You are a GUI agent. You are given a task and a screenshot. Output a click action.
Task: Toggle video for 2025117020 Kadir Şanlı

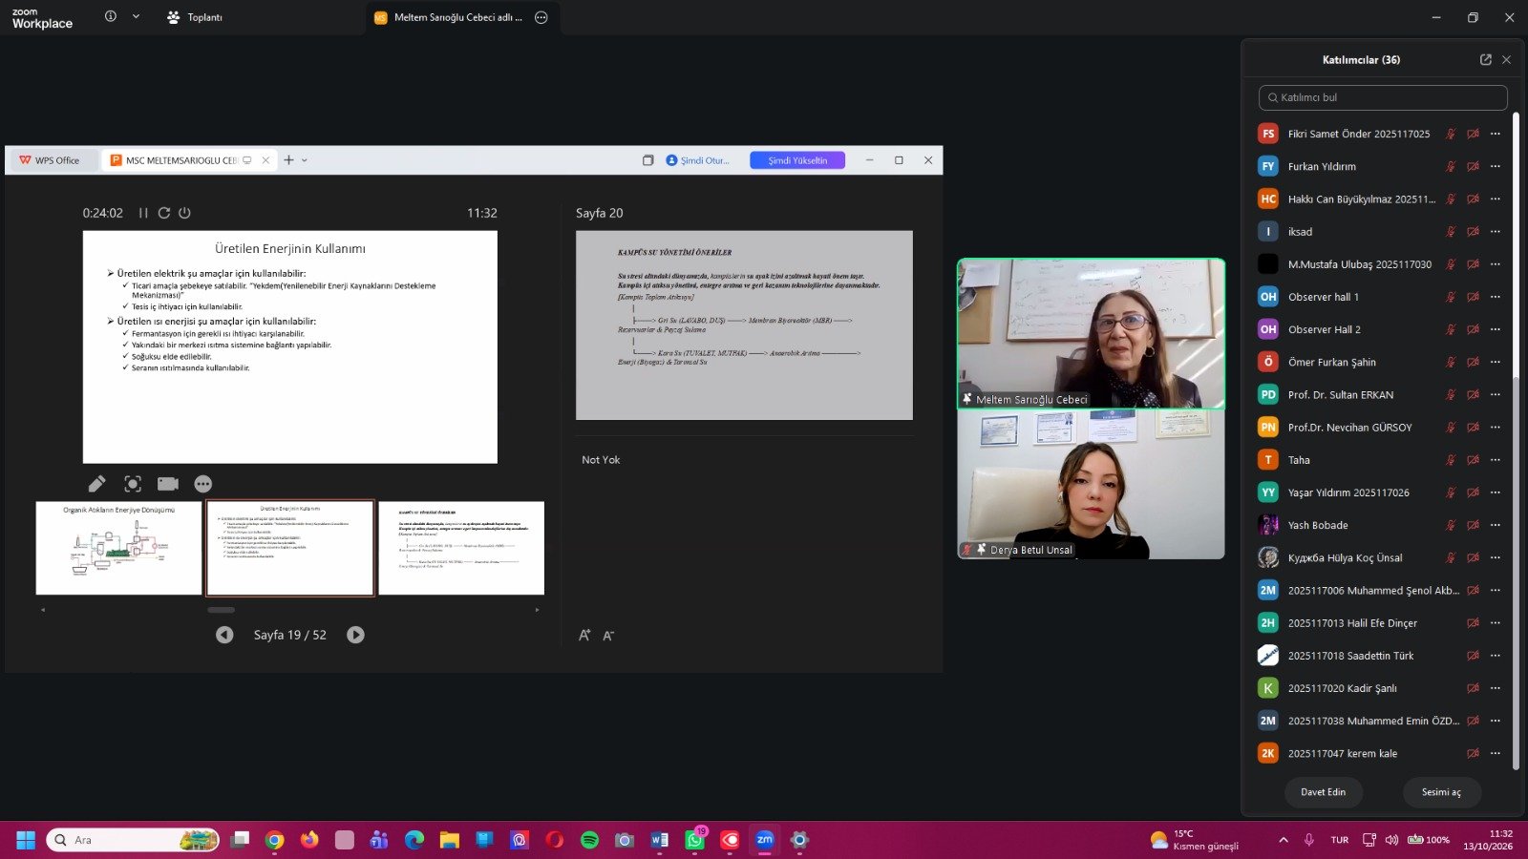point(1474,688)
